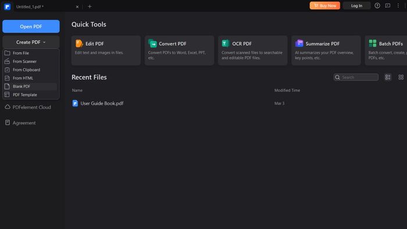Open the three-dot more options menu
This screenshot has height=229, width=407.
tap(398, 5)
